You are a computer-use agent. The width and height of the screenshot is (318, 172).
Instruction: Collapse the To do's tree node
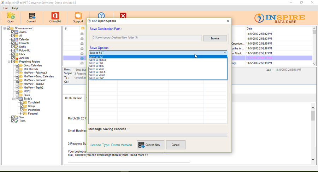click(x=13, y=99)
